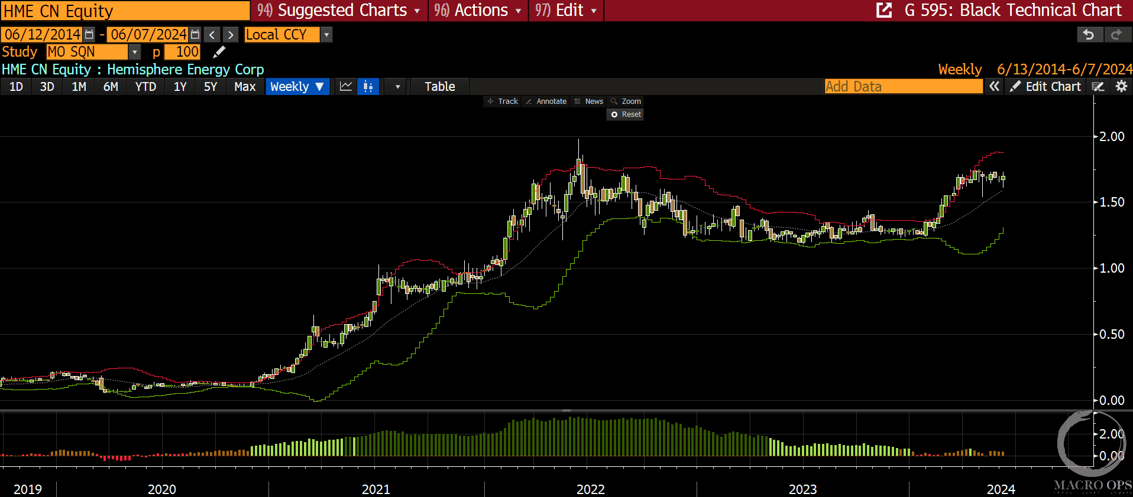Screen dimensions: 1133x497
Task: Activate Zoom mode
Action: 626,102
